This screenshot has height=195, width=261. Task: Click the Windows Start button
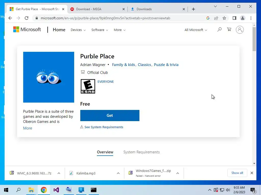pyautogui.click(x=6, y=190)
